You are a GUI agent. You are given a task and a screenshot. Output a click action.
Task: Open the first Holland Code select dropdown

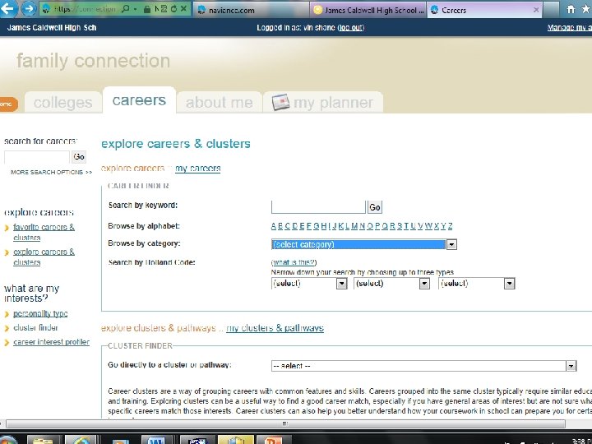[342, 284]
